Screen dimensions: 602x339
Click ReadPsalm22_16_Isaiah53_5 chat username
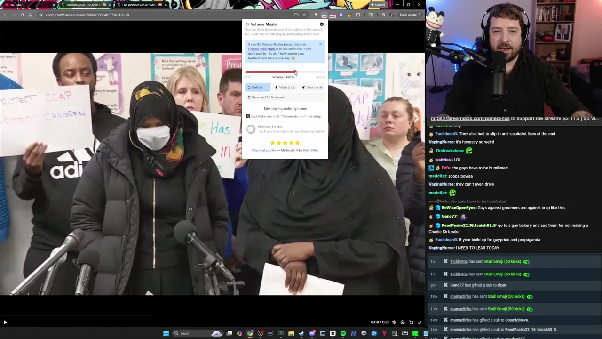click(x=468, y=226)
